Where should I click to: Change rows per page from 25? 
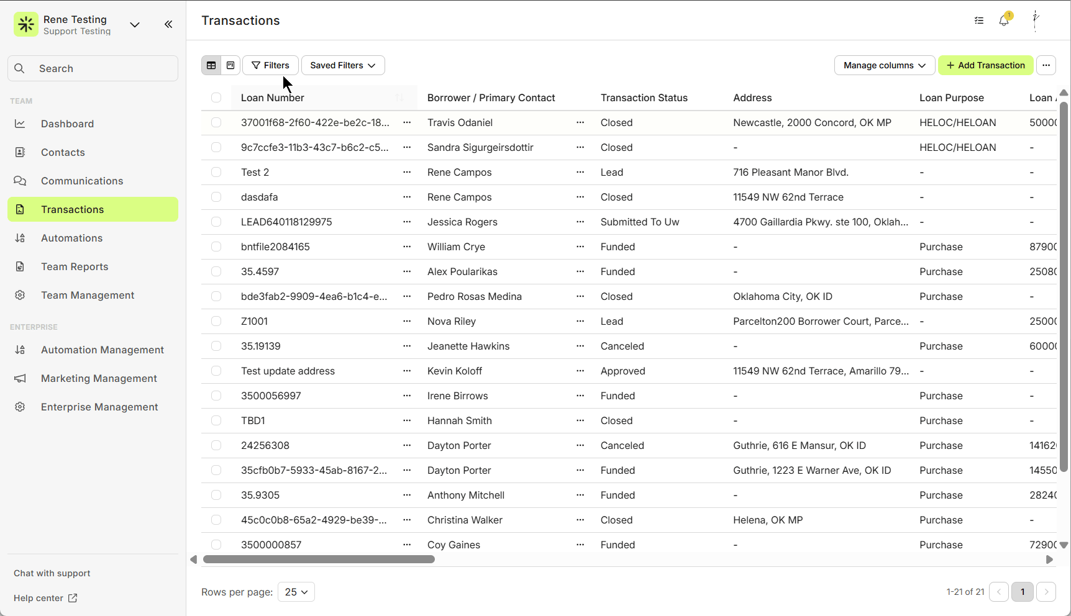[x=296, y=592]
